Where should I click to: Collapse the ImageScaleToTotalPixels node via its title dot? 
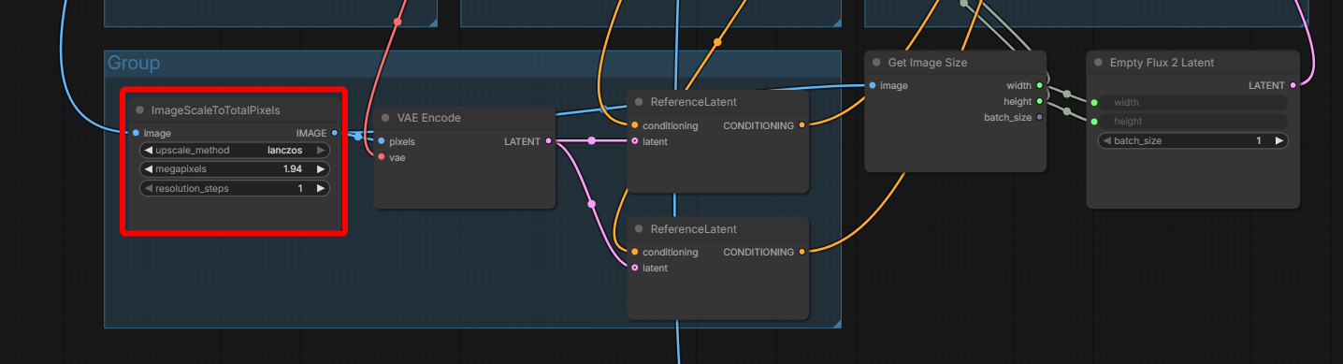[139, 109]
